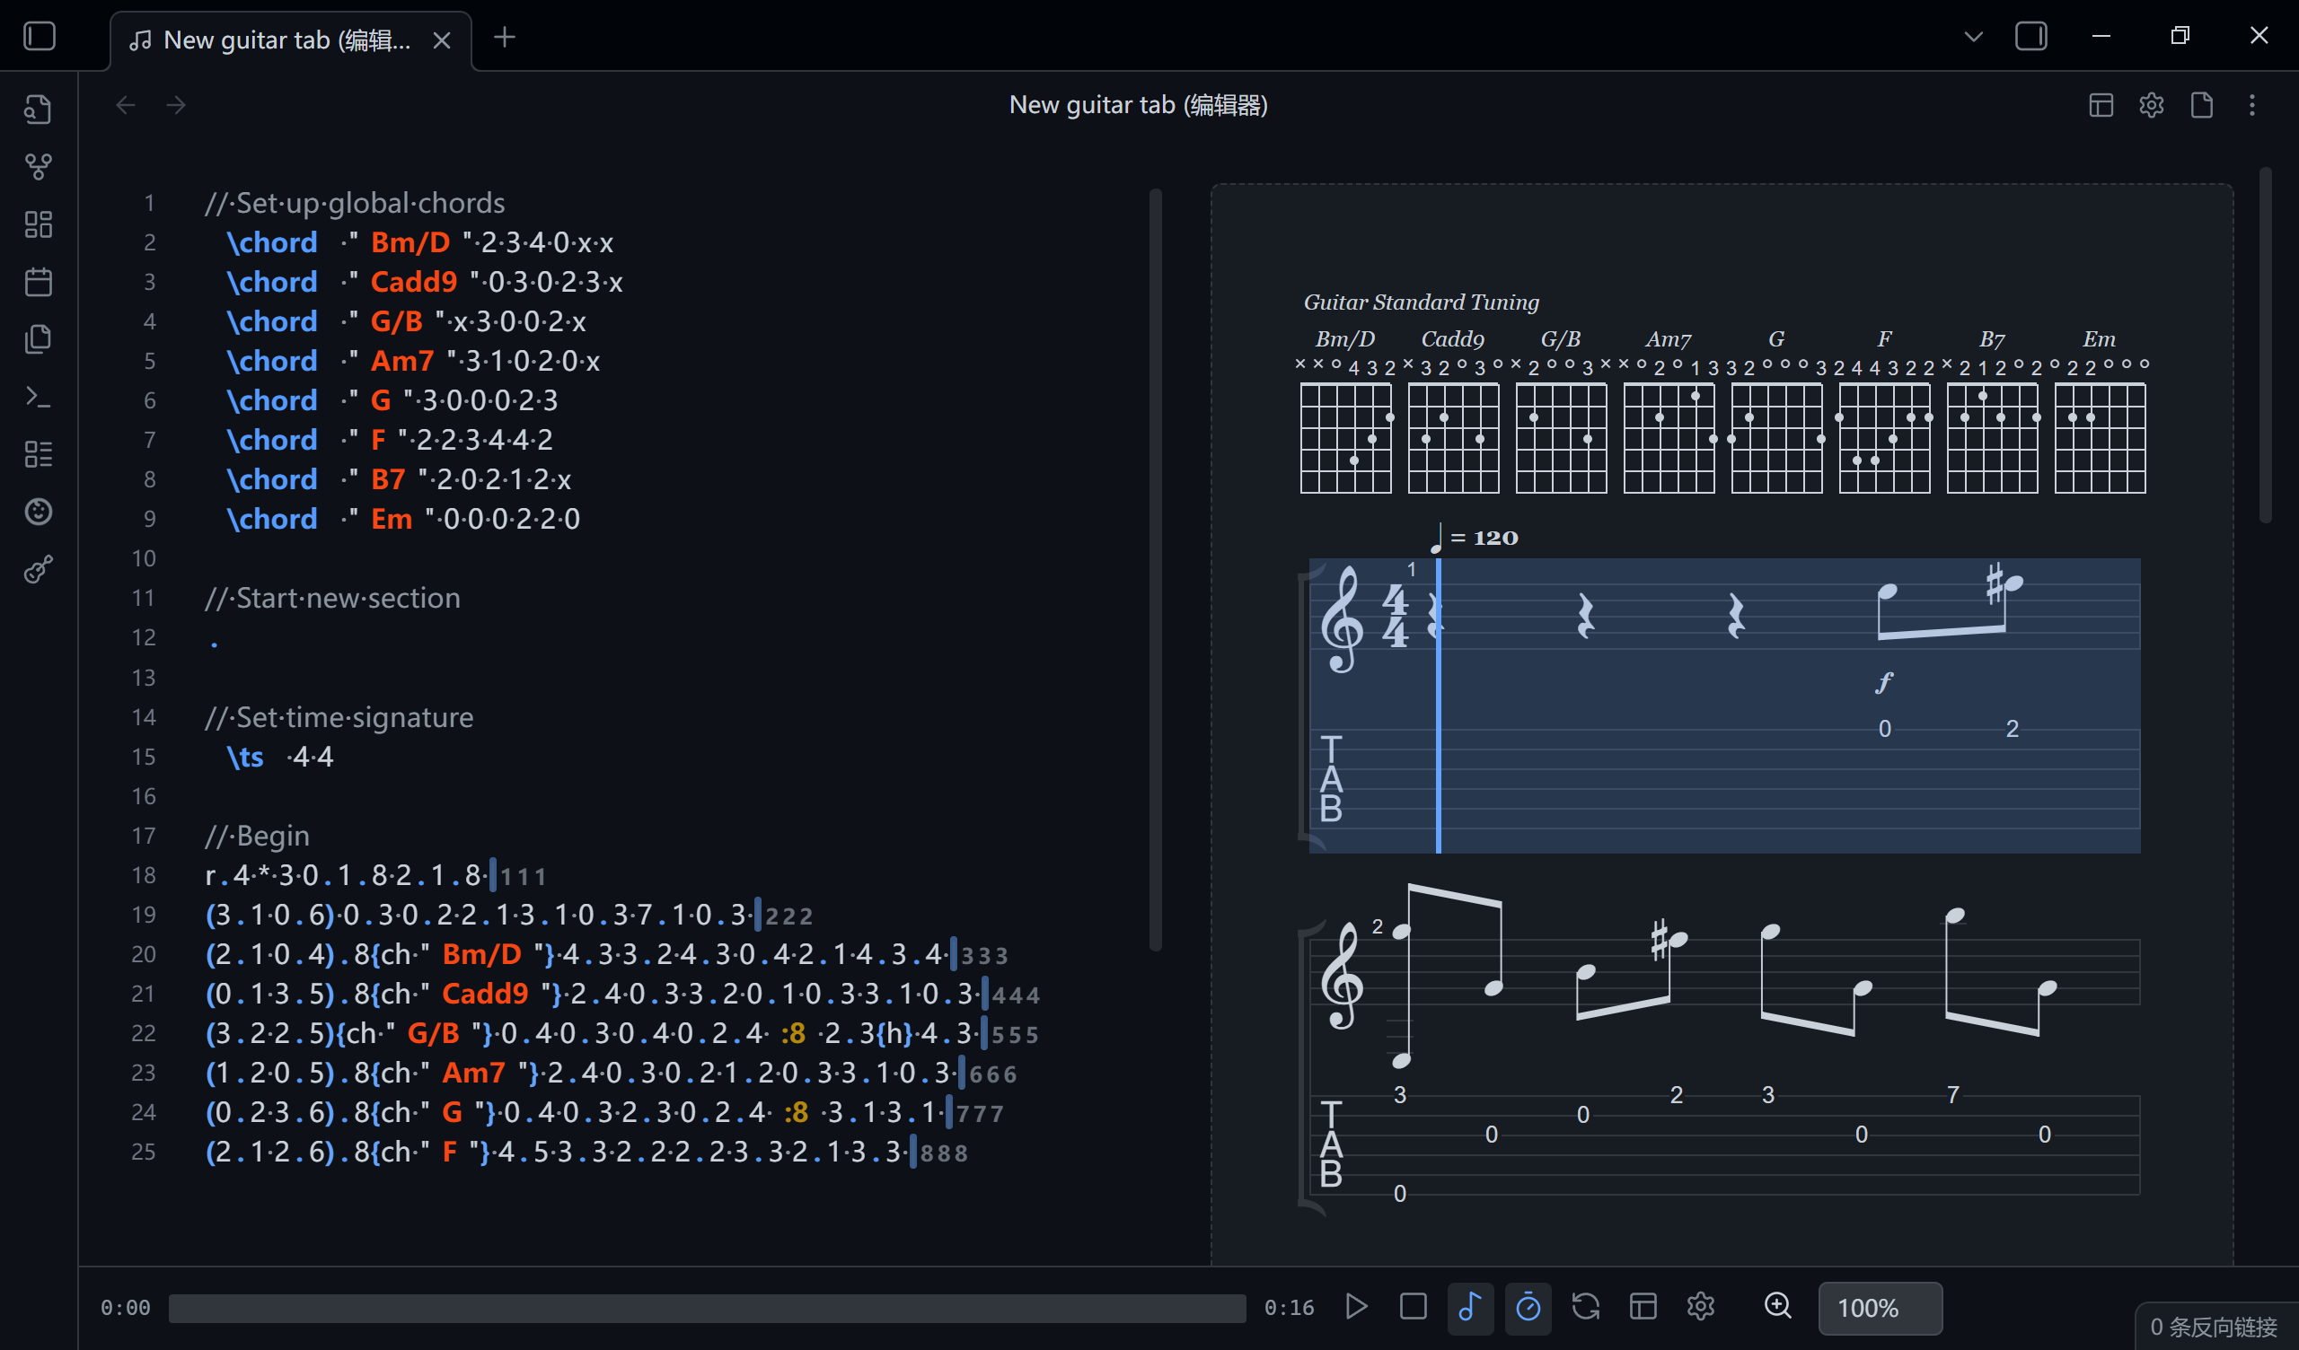Image resolution: width=2299 pixels, height=1350 pixels.
Task: Expand the tab list chevron
Action: [1973, 37]
